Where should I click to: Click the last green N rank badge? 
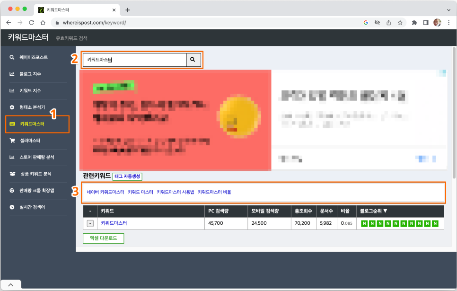[435, 223]
